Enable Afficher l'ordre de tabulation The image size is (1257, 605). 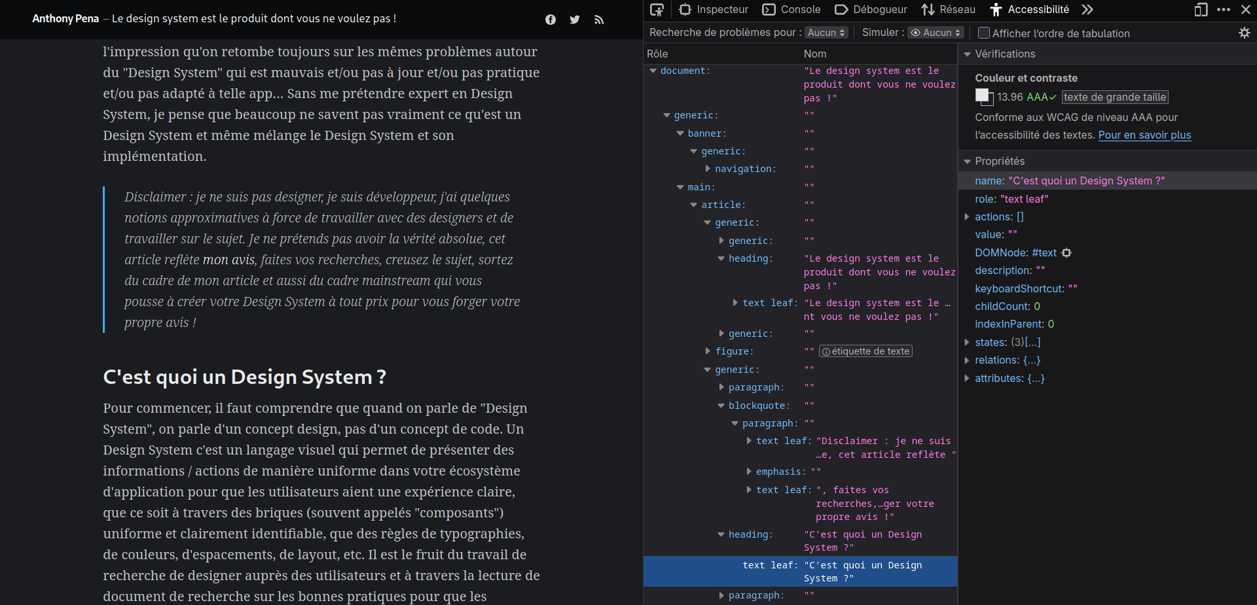point(983,33)
